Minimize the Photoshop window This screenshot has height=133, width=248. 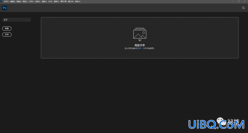233,1
